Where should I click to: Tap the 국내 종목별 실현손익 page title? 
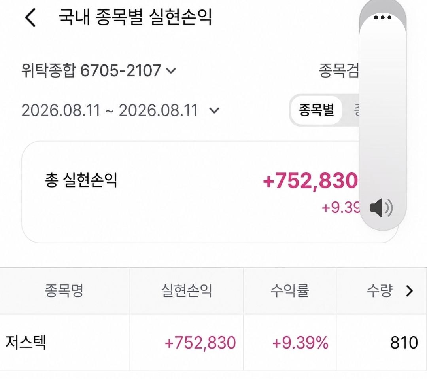[x=135, y=17]
